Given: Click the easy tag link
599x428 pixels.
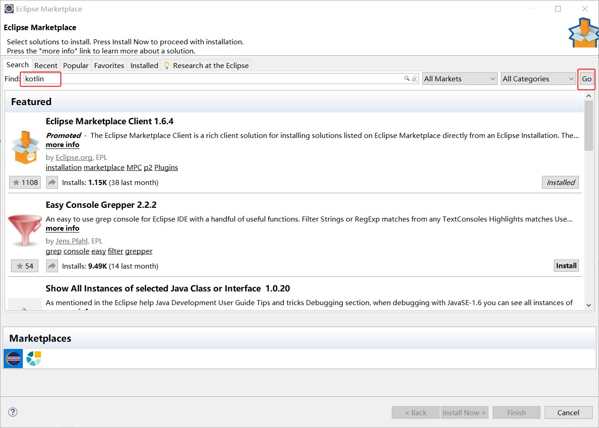Looking at the screenshot, I should [x=99, y=251].
